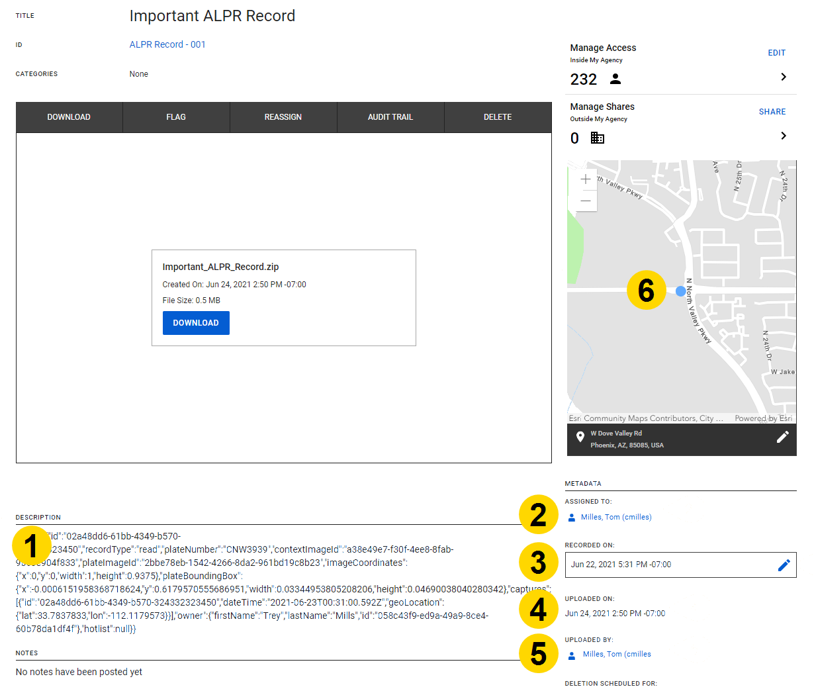Click EDIT for Manage Access
Screen dimensions: 814x691
[x=776, y=52]
